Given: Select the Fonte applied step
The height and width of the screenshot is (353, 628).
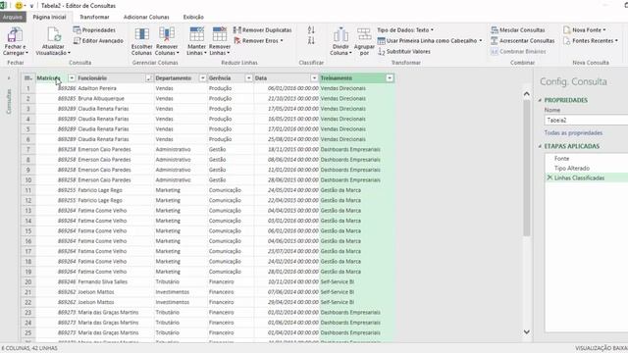Looking at the screenshot, I should pyautogui.click(x=561, y=159).
